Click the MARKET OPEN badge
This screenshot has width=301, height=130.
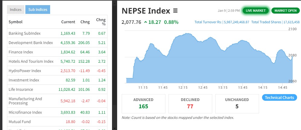[285, 11]
